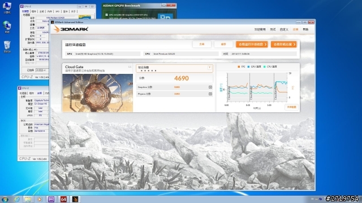Expand the Physics score row

(210, 94)
